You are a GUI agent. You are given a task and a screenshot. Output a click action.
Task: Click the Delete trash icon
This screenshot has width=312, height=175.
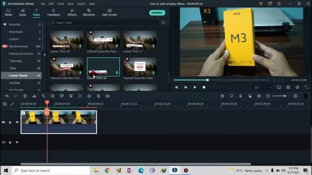[x=25, y=96]
